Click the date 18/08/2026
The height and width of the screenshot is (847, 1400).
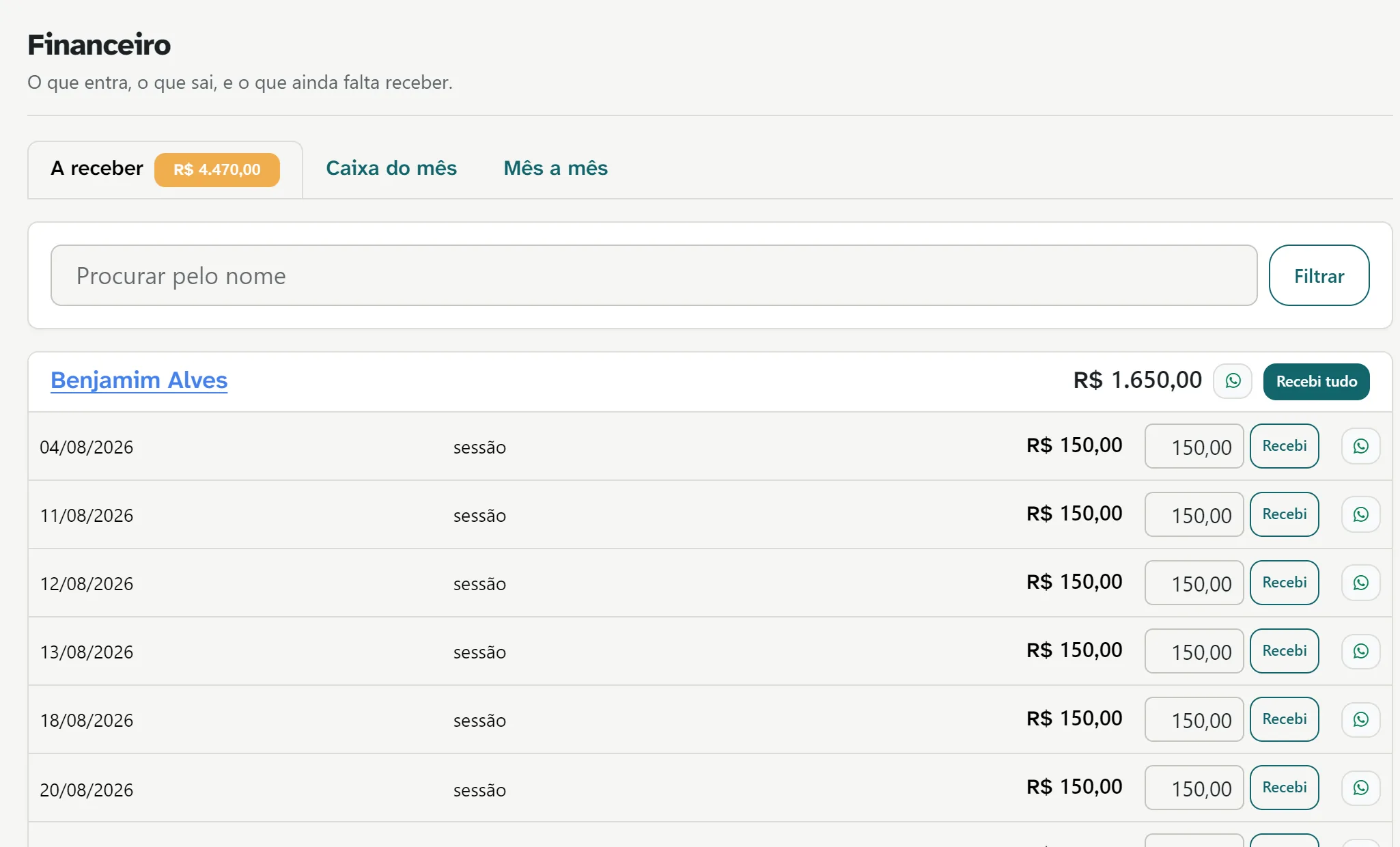tap(86, 721)
